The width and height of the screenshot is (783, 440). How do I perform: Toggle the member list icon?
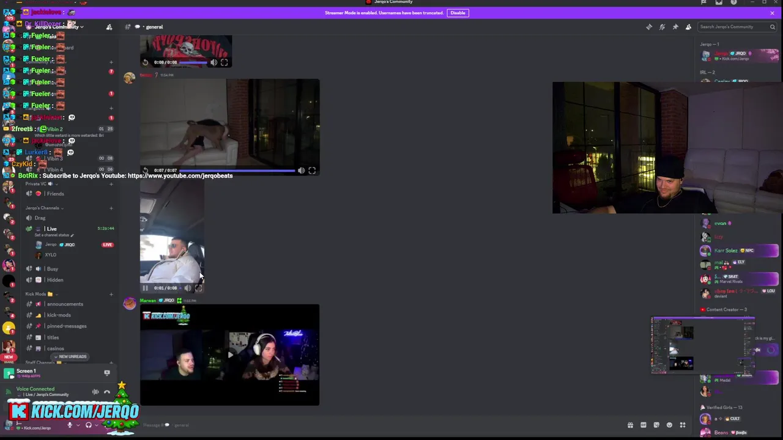click(688, 27)
